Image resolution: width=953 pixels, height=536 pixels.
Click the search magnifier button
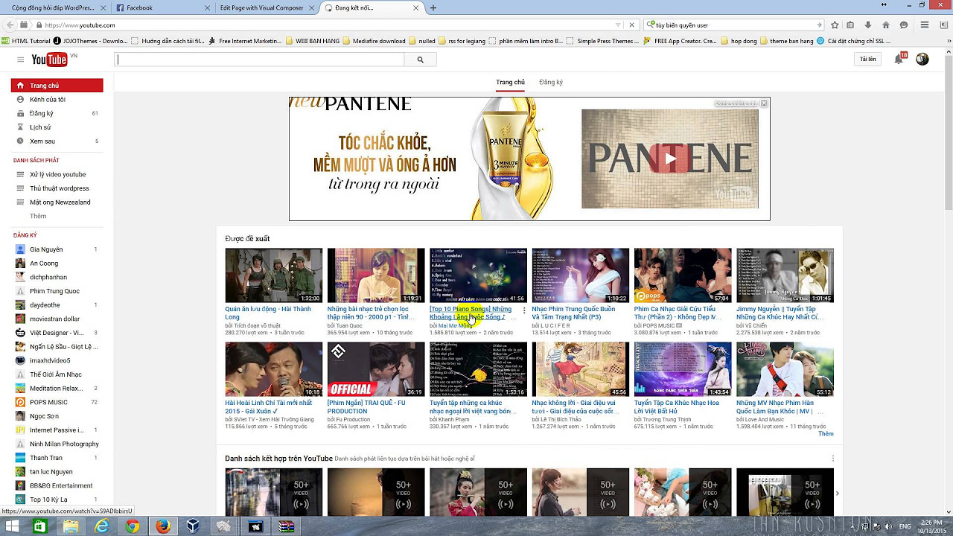click(x=421, y=60)
